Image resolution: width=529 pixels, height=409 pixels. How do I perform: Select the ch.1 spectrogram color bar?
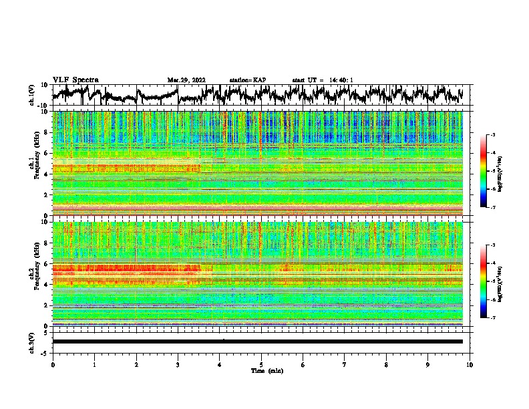click(x=483, y=171)
